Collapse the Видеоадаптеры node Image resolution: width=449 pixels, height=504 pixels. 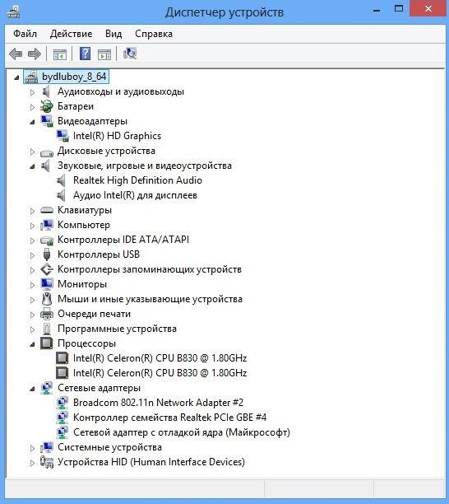coord(32,122)
